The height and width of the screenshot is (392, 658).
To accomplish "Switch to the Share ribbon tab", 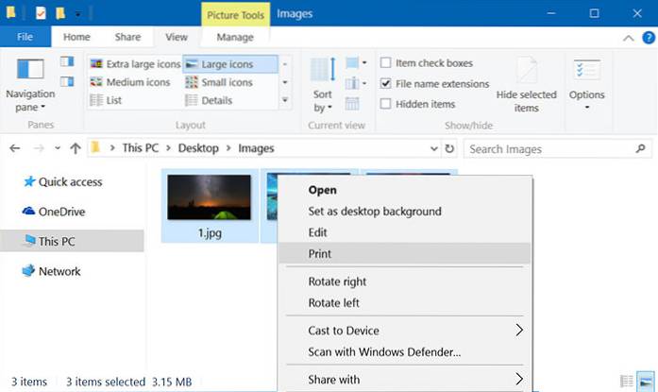I will click(127, 37).
